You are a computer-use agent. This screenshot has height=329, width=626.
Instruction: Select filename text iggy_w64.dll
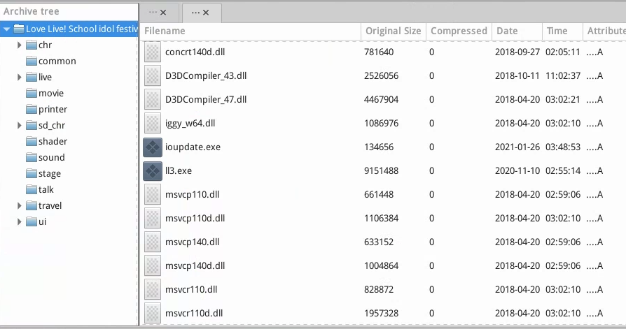tap(190, 124)
